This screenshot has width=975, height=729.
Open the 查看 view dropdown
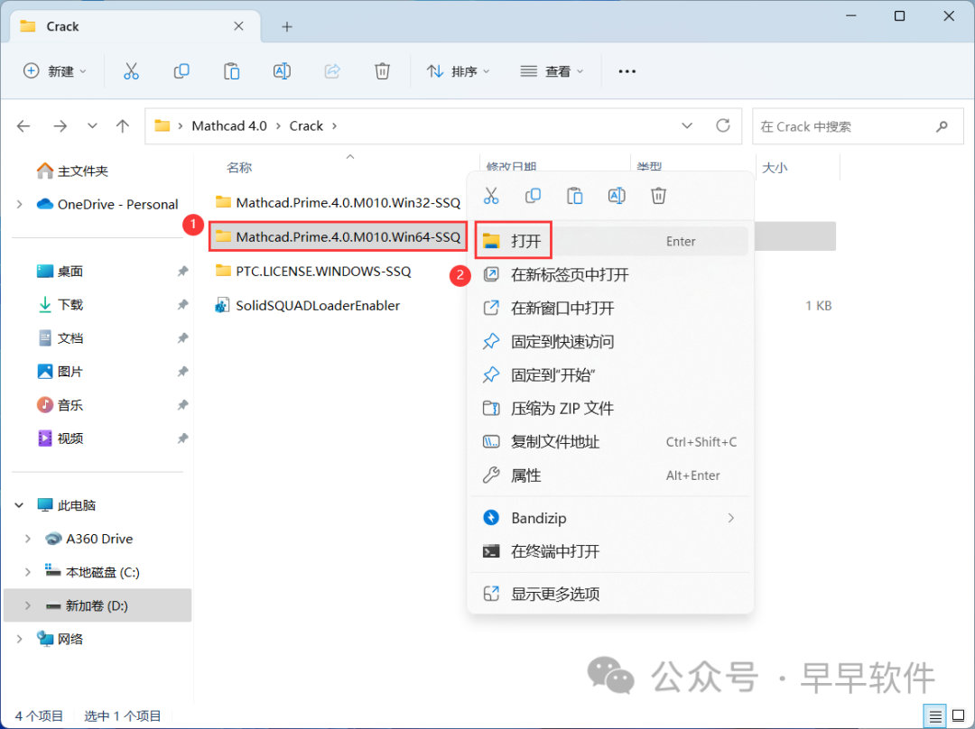coord(552,71)
